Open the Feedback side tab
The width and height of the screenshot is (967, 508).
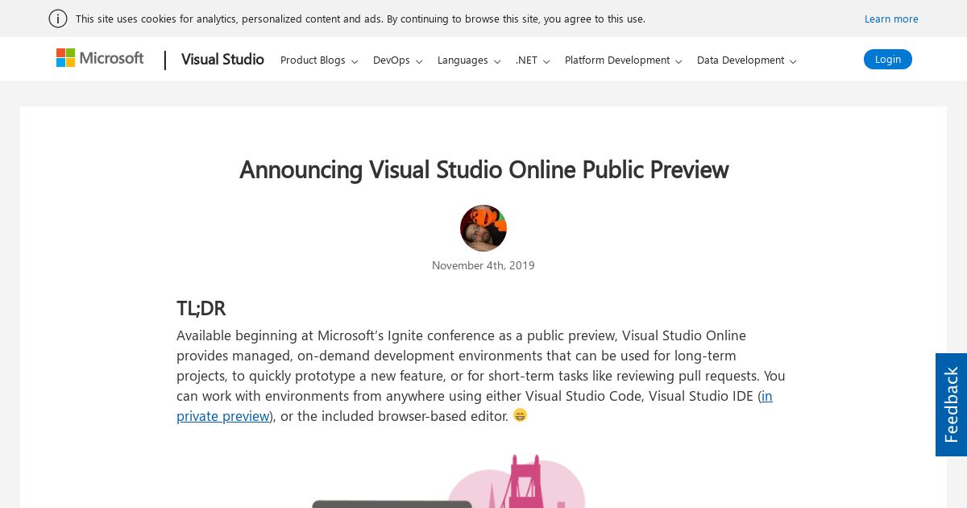click(x=951, y=405)
